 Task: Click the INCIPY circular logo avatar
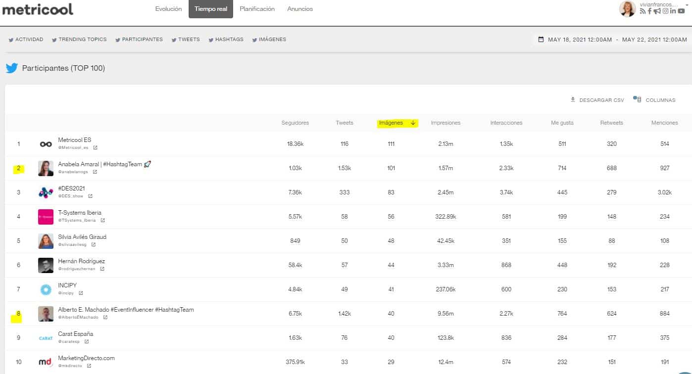coord(46,289)
